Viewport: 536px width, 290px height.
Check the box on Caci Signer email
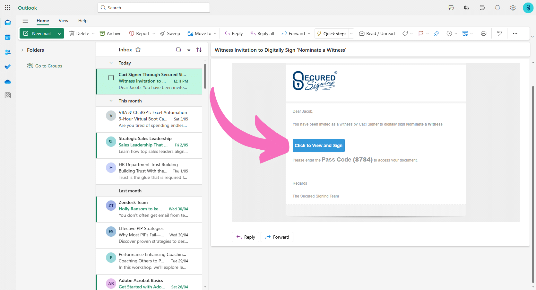111,78
